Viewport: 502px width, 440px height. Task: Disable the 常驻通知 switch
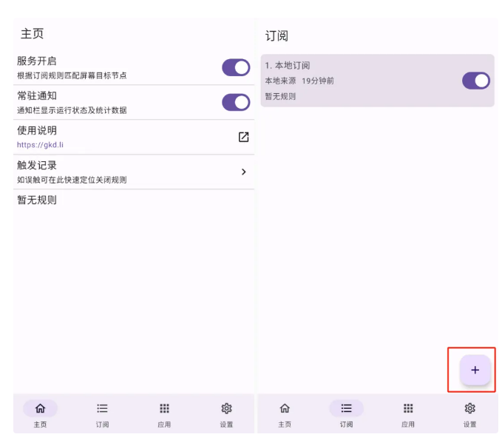236,103
